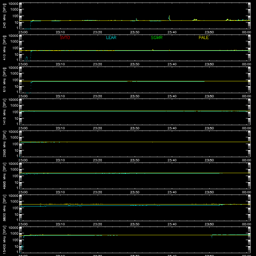Select the 4995 MHz [SFU] axis title
Image resolution: width=256 pixels, height=256 pixels.
(x=4, y=176)
